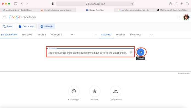Switch to Modifica articolo GiardiniBlog tab
The width and height of the screenshot is (191, 108).
click(x=19, y=10)
